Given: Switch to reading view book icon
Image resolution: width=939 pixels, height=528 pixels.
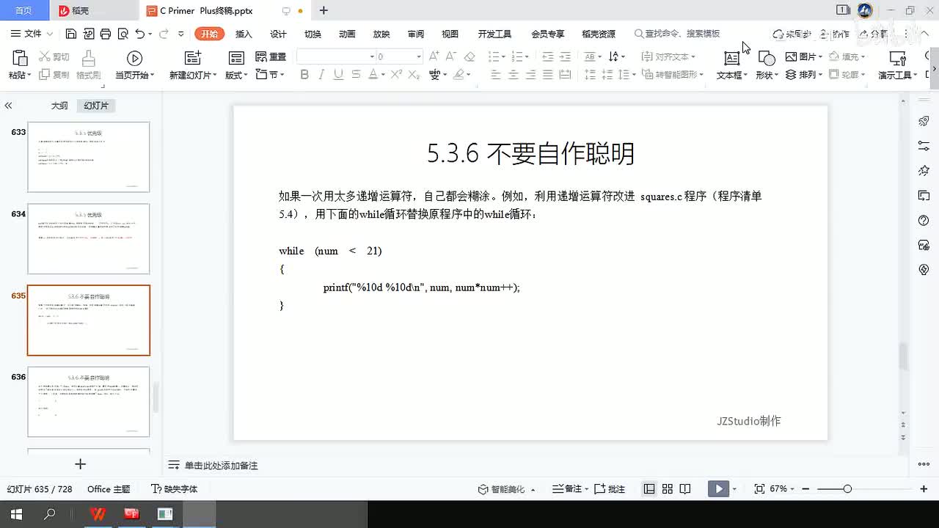Looking at the screenshot, I should (685, 489).
